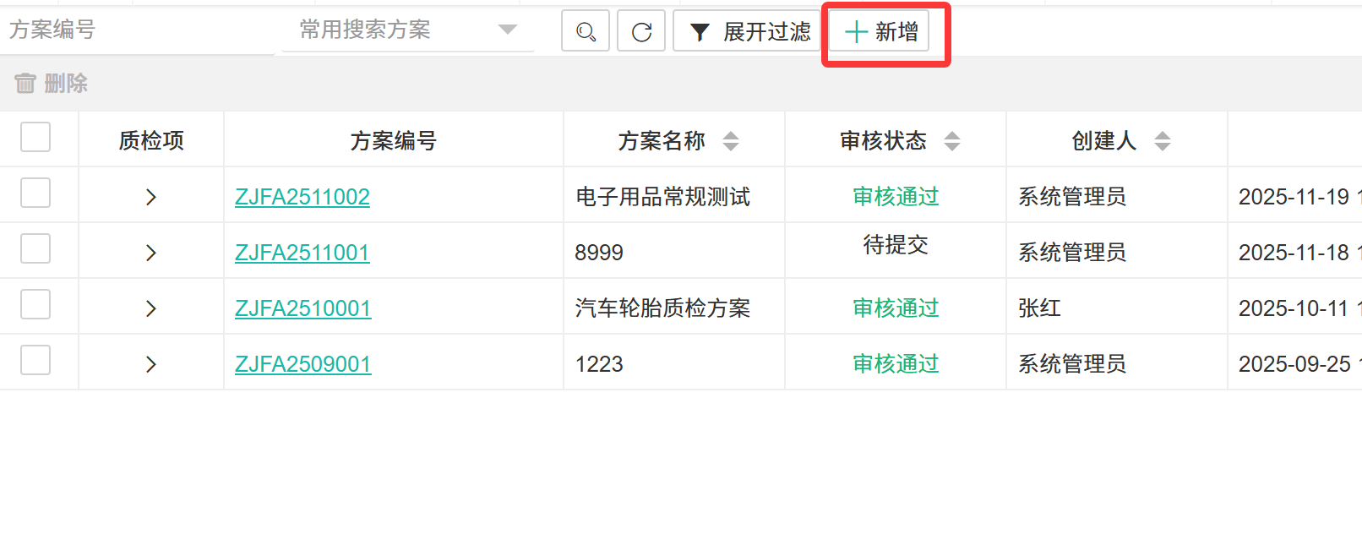Toggle the select-all header checkbox
Screen dimensions: 1362x534
(x=35, y=137)
